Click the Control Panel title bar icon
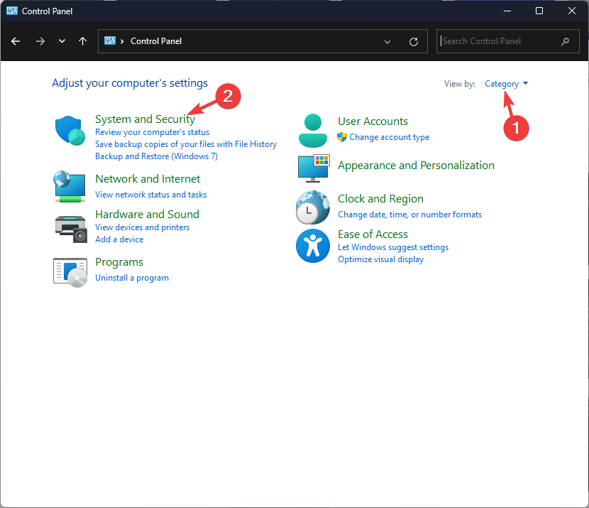 tap(12, 11)
